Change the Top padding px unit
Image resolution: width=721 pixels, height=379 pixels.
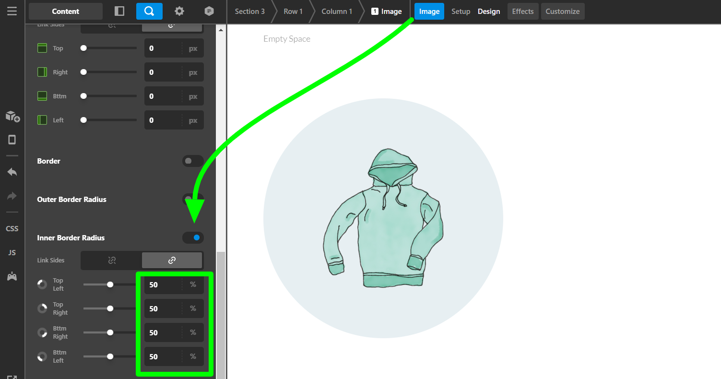click(x=193, y=48)
